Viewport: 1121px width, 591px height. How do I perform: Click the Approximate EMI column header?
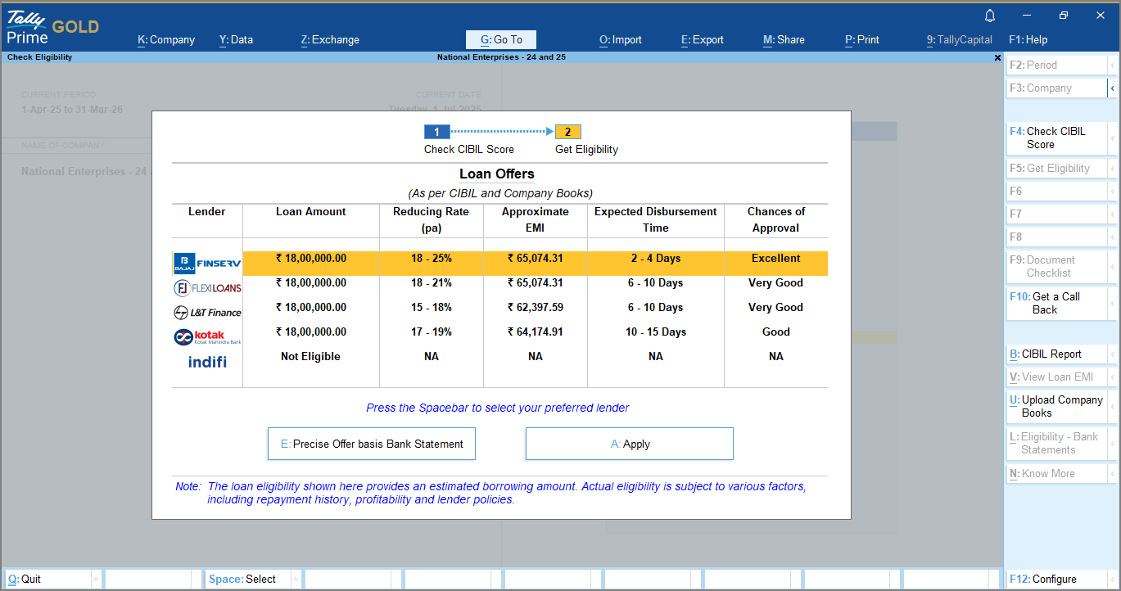pyautogui.click(x=536, y=219)
